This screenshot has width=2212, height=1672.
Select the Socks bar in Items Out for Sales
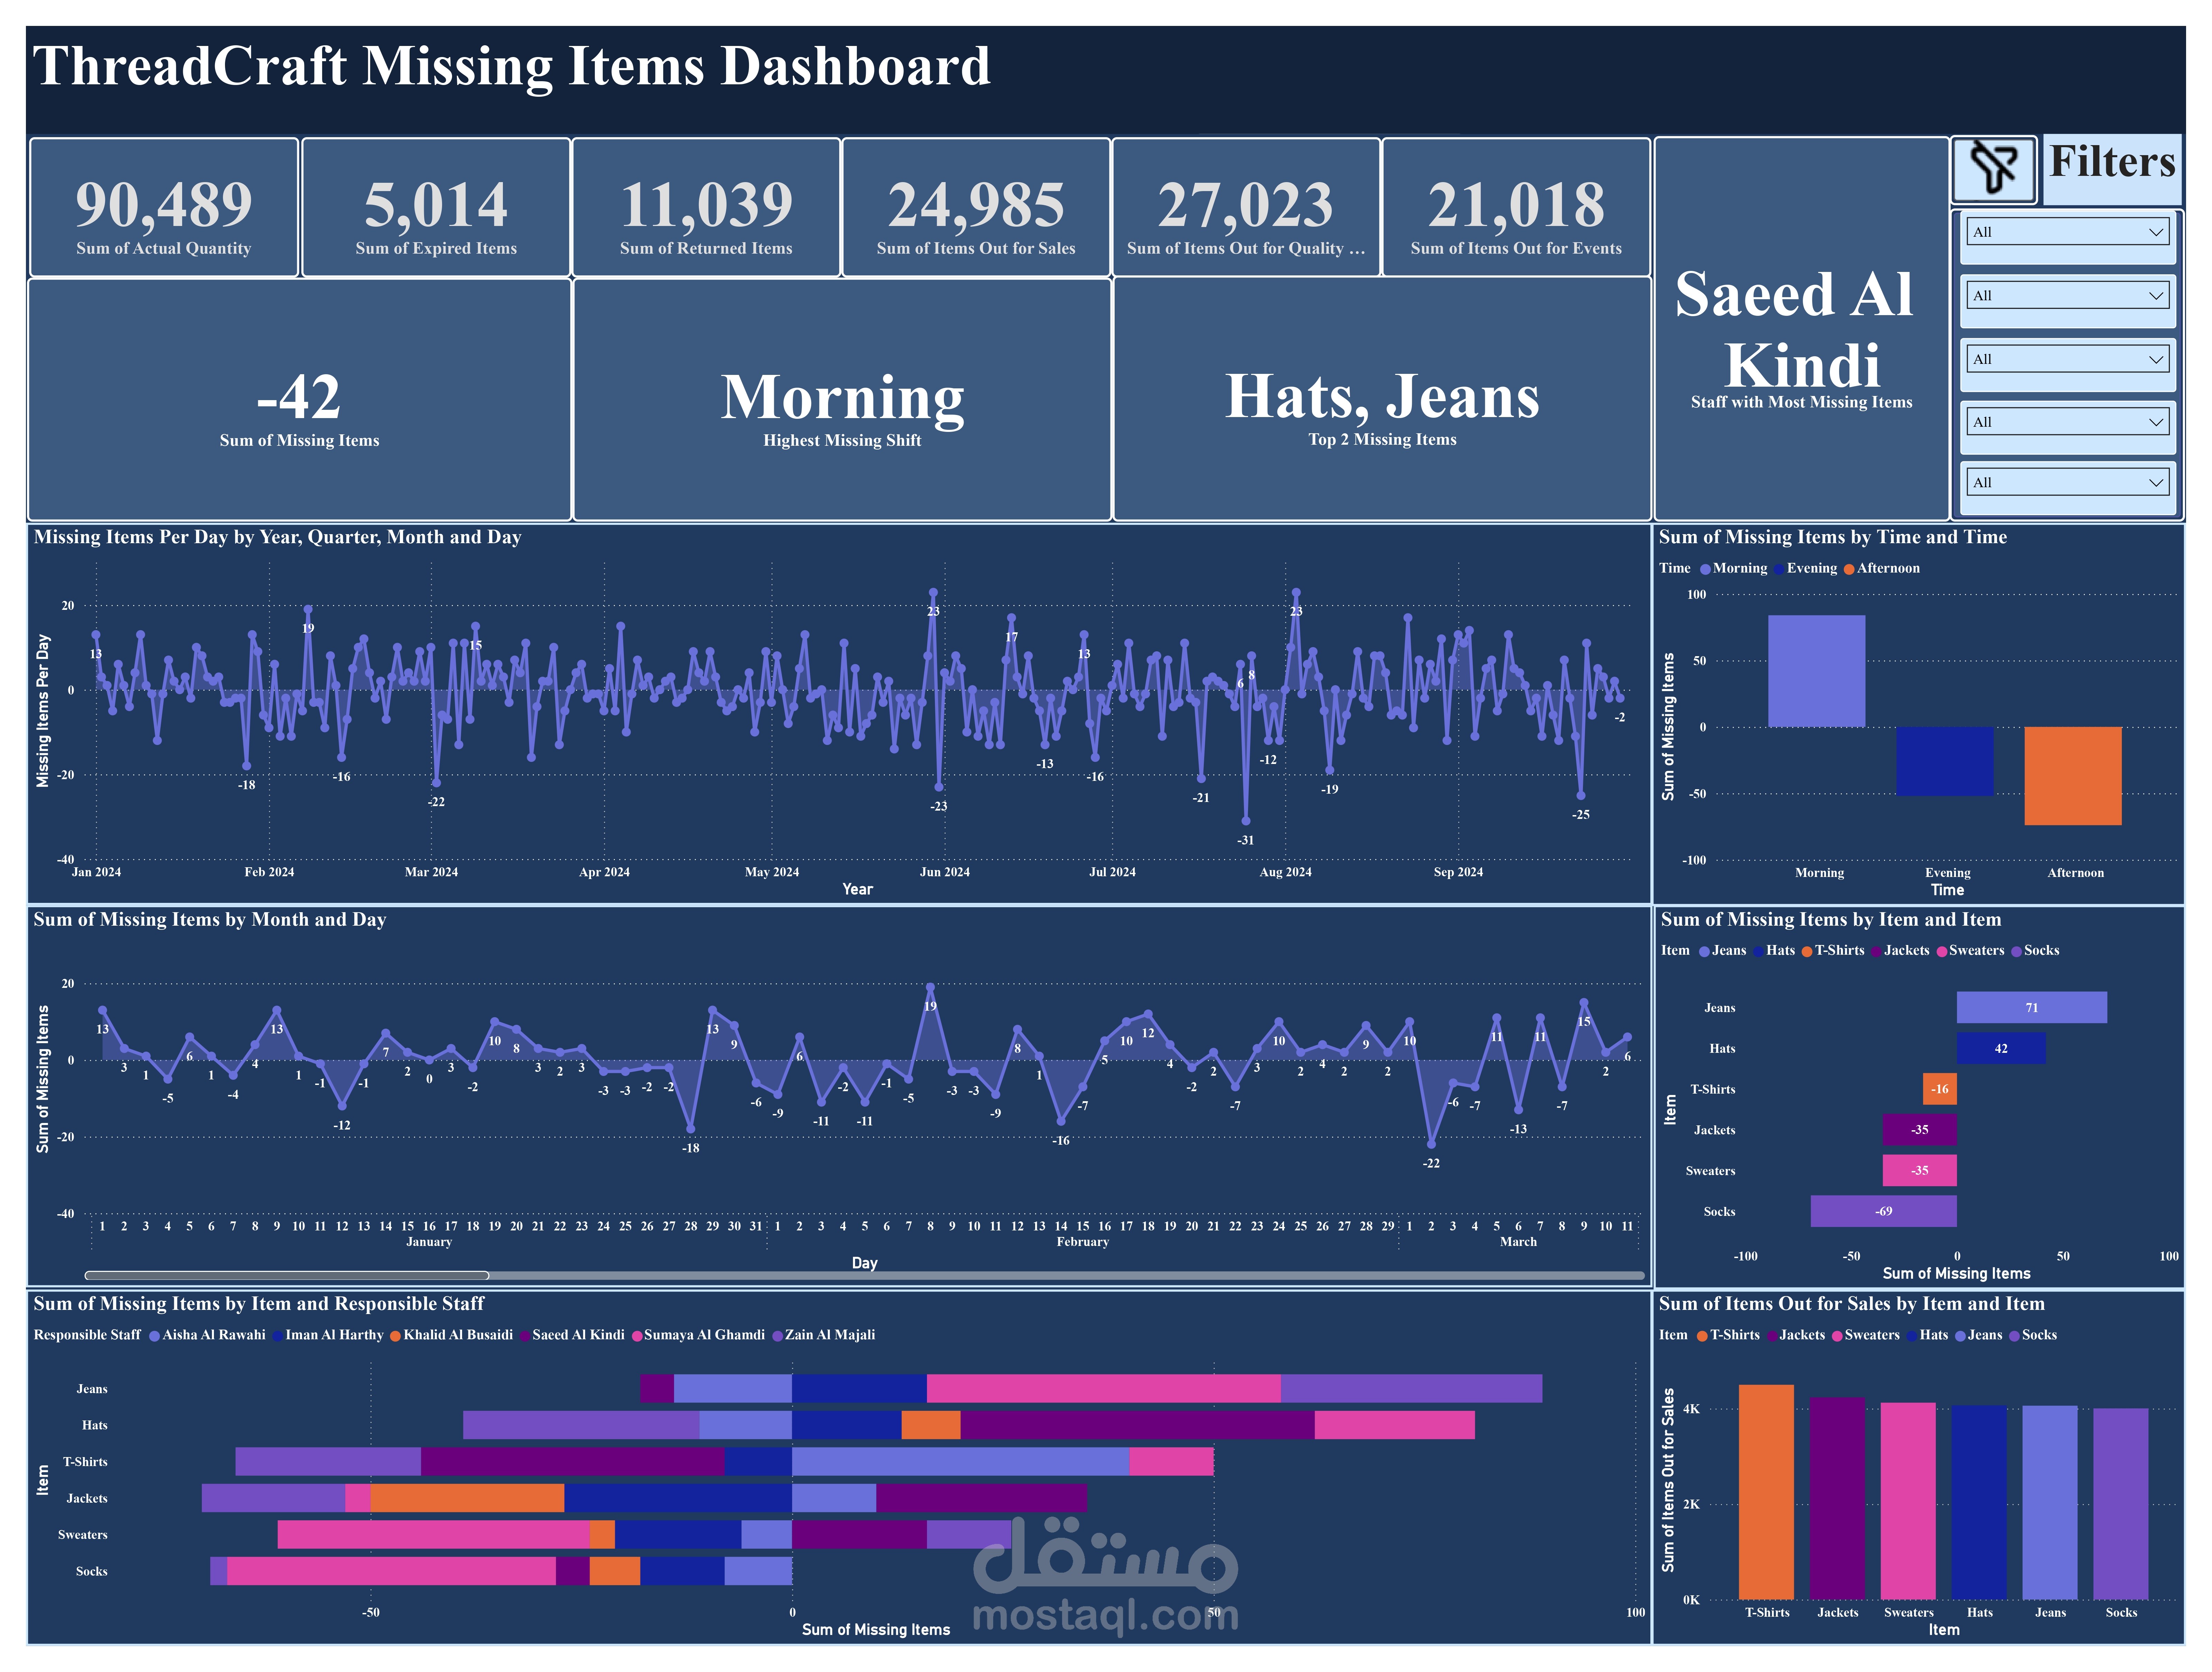pyautogui.click(x=2121, y=1504)
